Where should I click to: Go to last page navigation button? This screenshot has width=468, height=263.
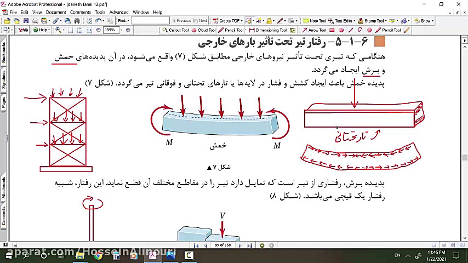pos(249,245)
